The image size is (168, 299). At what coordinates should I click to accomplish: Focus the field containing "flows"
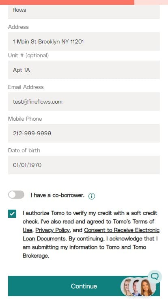[84, 11]
